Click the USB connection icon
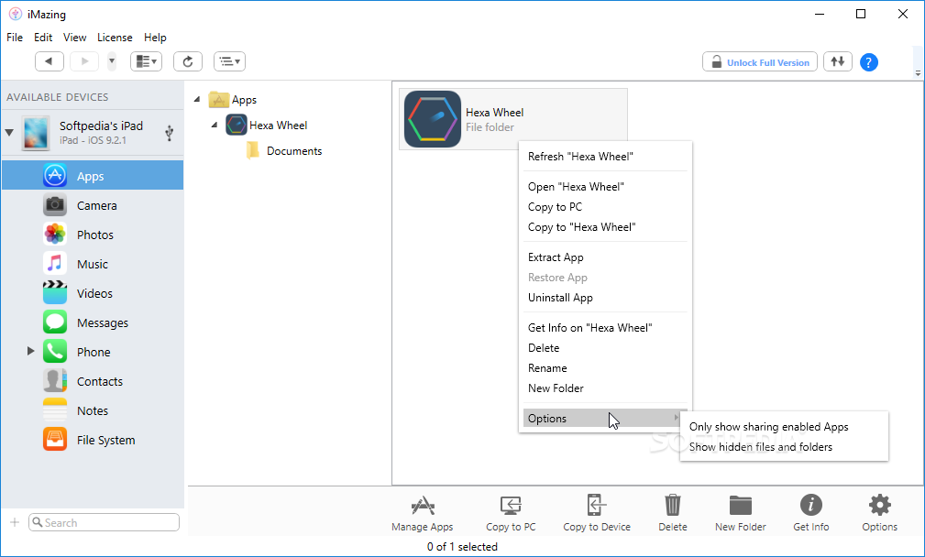The height and width of the screenshot is (557, 925). (170, 133)
